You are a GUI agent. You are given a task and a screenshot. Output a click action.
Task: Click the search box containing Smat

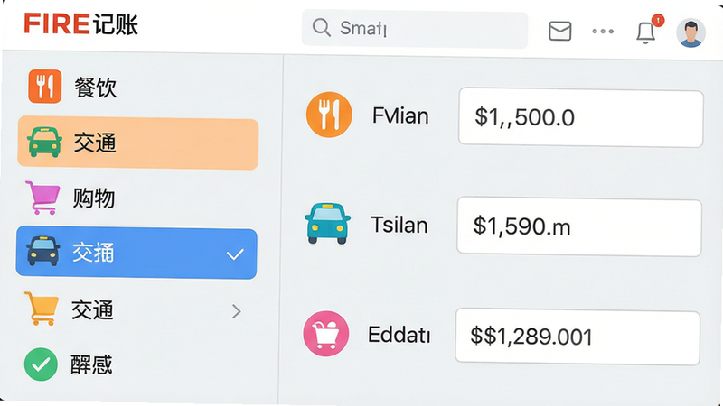(x=415, y=29)
